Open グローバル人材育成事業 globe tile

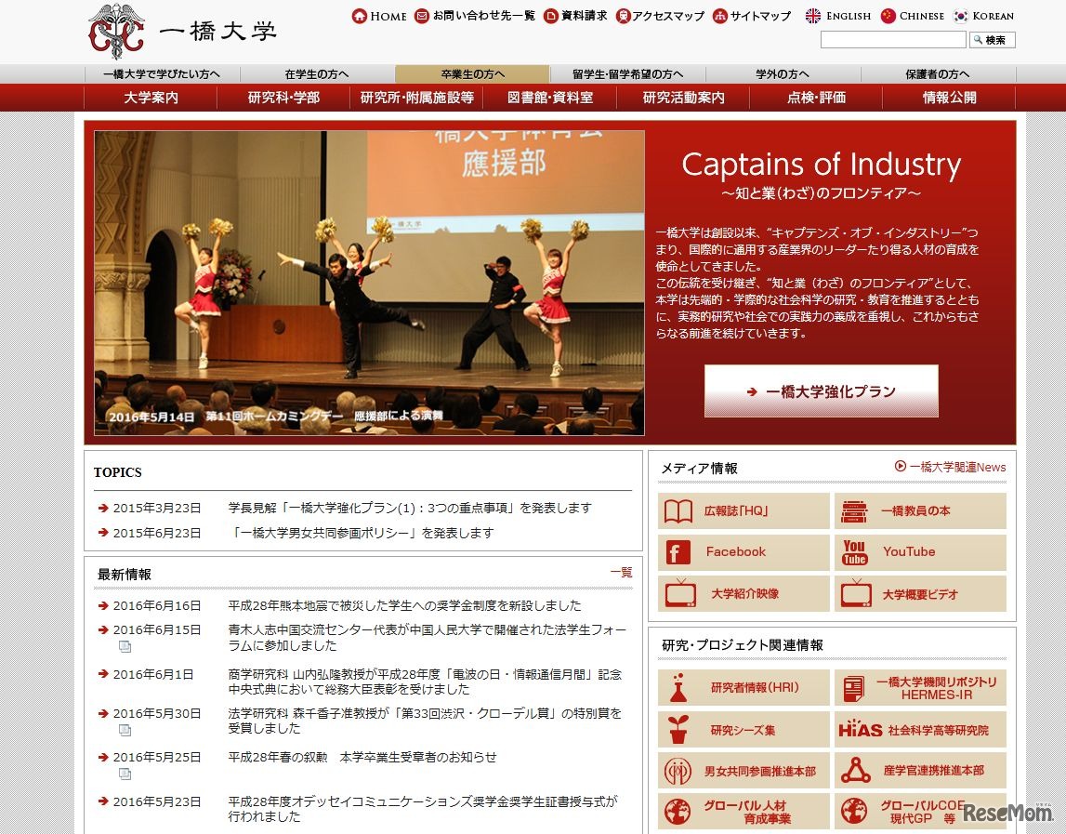744,812
